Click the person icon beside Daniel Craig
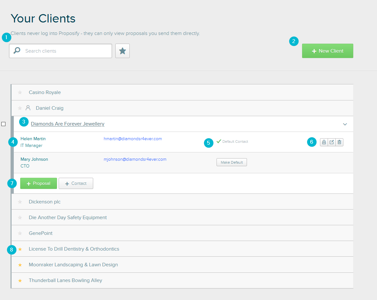 (28, 108)
